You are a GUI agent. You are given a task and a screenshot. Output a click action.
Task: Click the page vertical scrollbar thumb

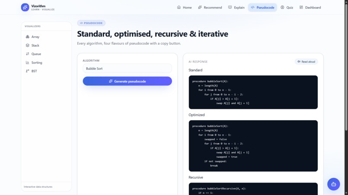[346, 66]
